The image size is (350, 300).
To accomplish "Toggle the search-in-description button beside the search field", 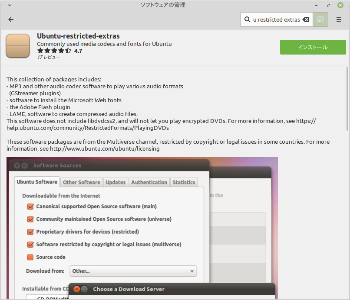I will click(320, 19).
